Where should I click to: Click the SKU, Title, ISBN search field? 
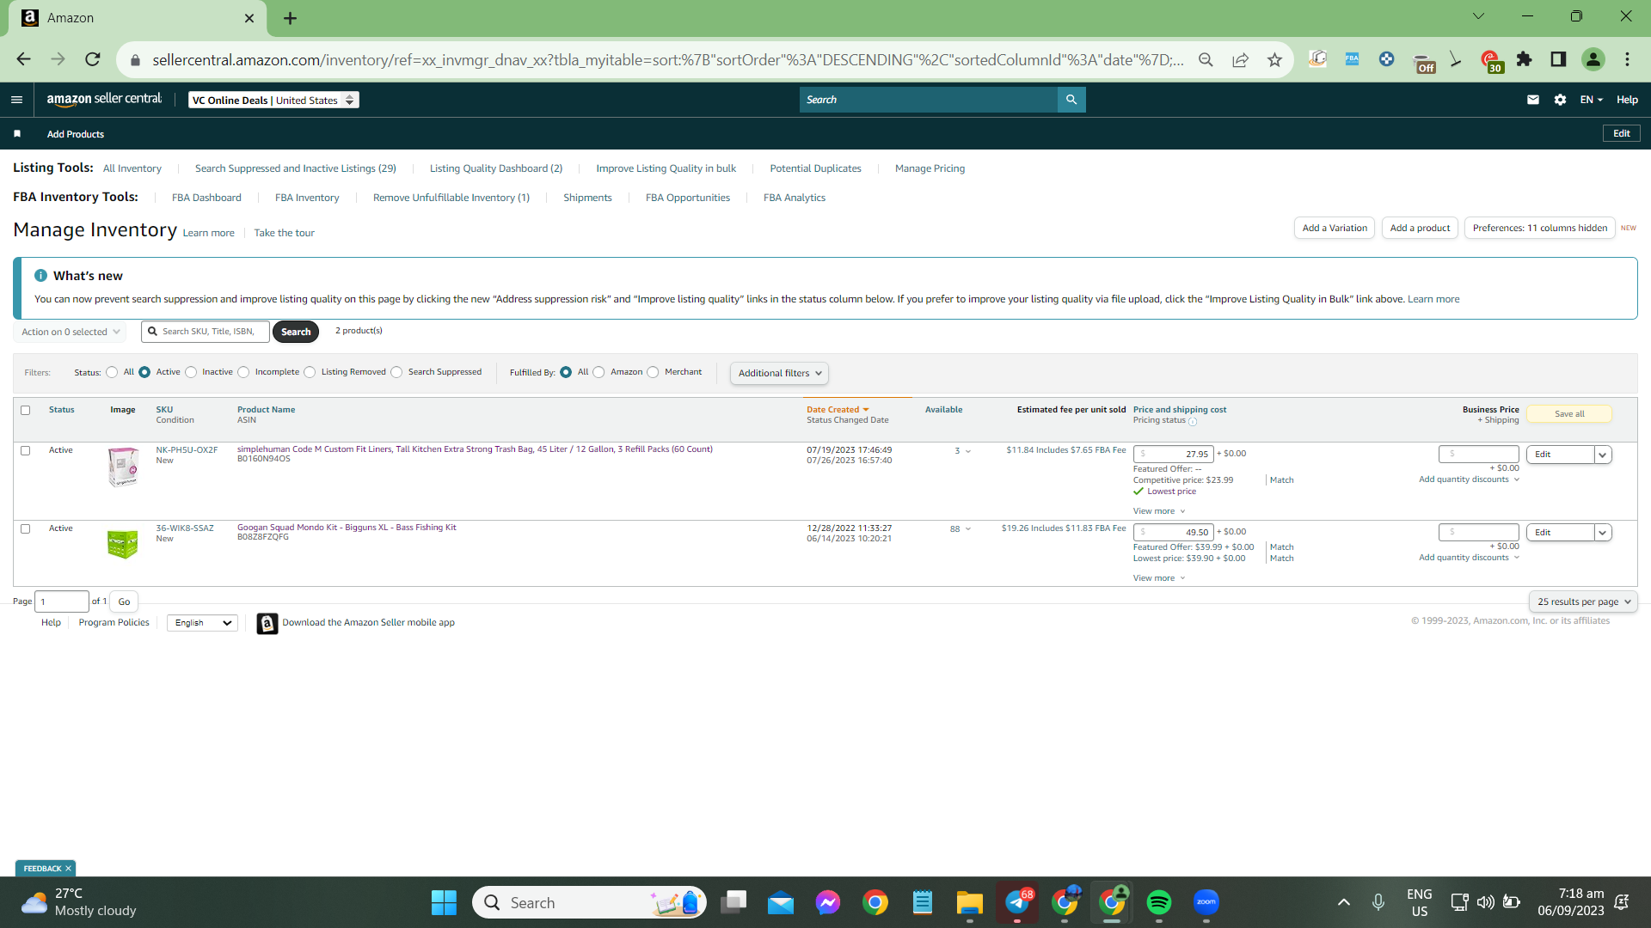206,332
